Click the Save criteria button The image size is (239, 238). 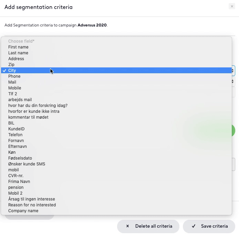coord(209,226)
